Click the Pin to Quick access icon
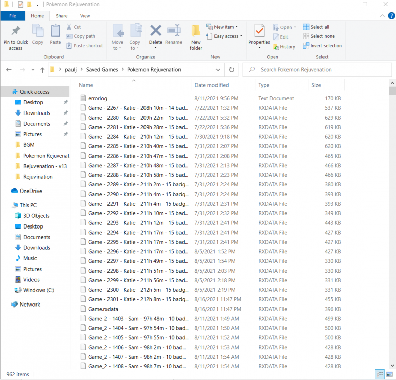Image resolution: width=396 pixels, height=380 pixels. 16,31
